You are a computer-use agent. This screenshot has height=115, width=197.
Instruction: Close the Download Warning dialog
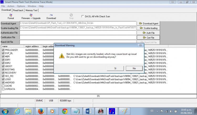coord(141,45)
